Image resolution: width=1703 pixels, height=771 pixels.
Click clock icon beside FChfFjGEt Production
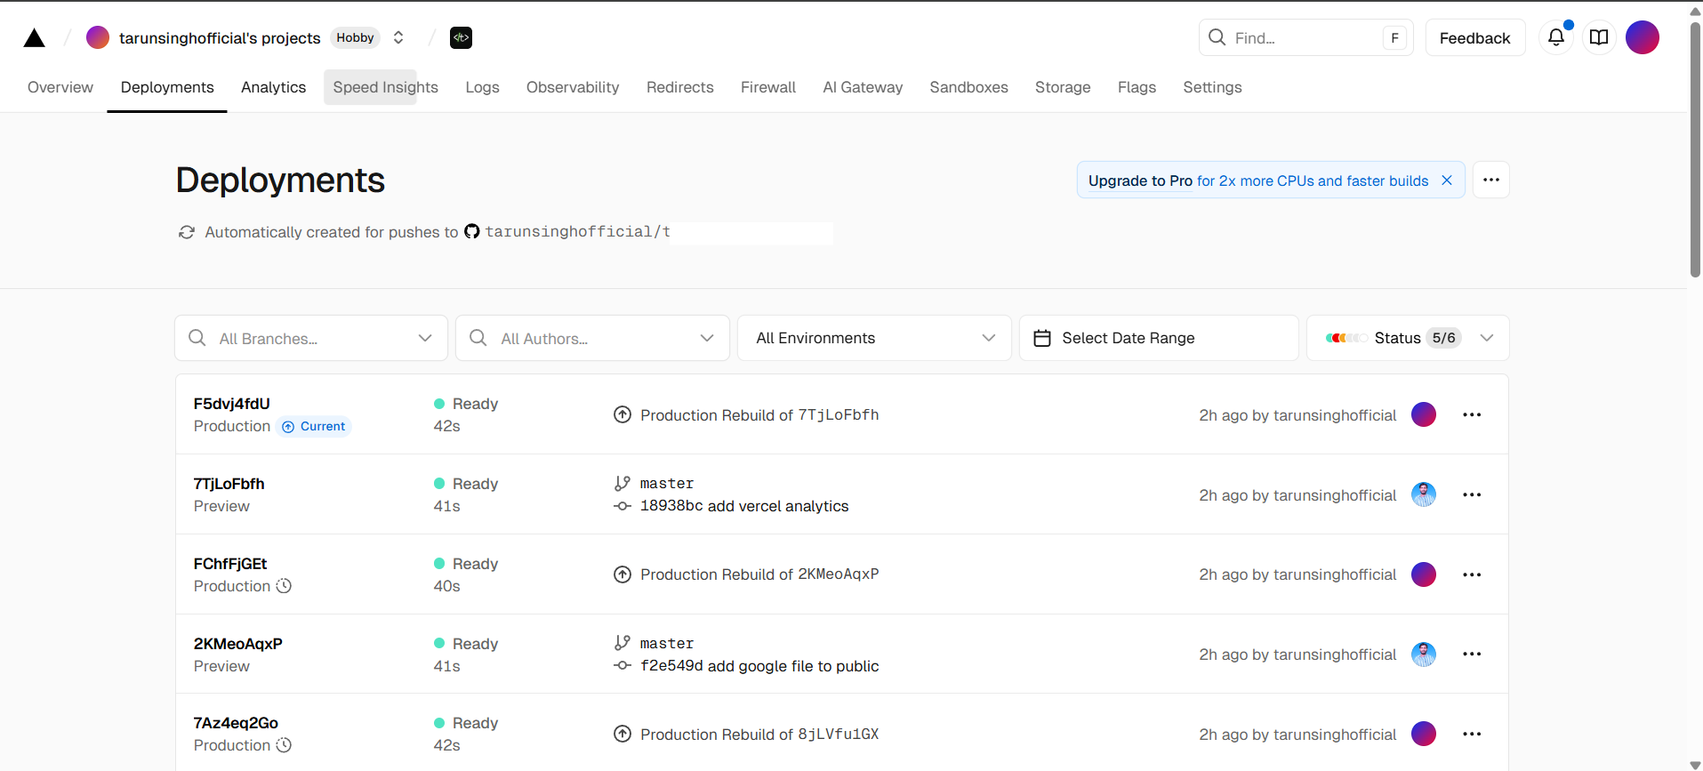[284, 586]
